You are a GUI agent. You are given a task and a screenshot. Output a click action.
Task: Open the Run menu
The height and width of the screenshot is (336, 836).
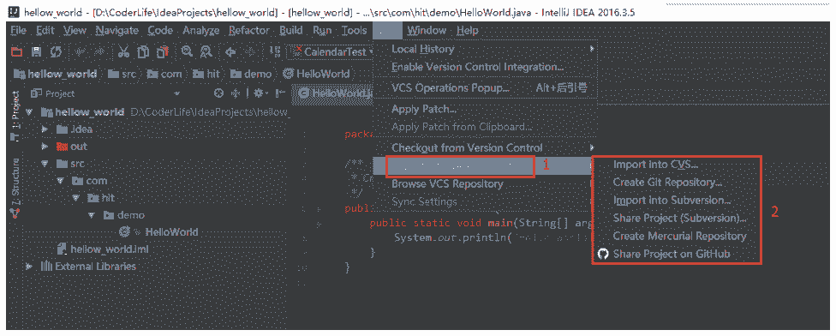[322, 30]
